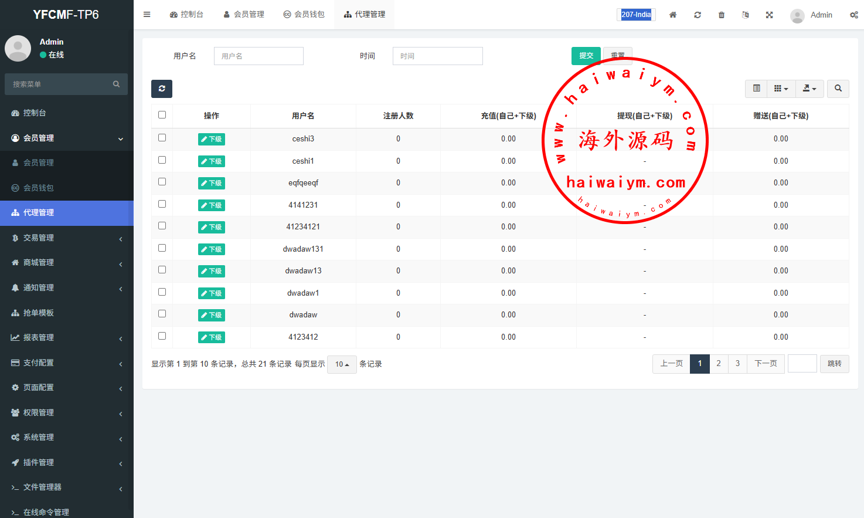The width and height of the screenshot is (864, 518).
Task: Open settings via the gears icon
Action: click(853, 15)
